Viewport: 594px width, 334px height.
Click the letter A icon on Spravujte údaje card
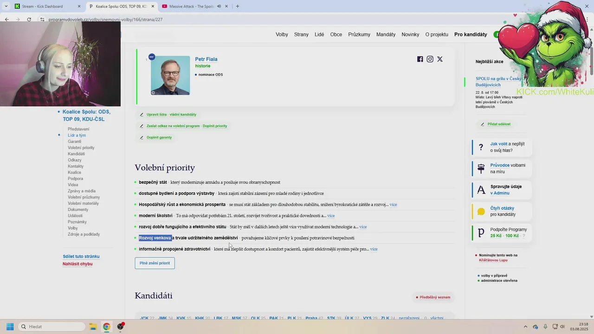[481, 190]
